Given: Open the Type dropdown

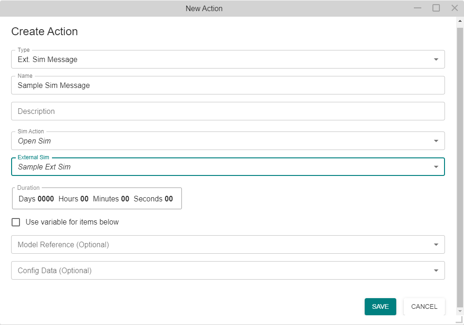Looking at the screenshot, I should (x=228, y=59).
